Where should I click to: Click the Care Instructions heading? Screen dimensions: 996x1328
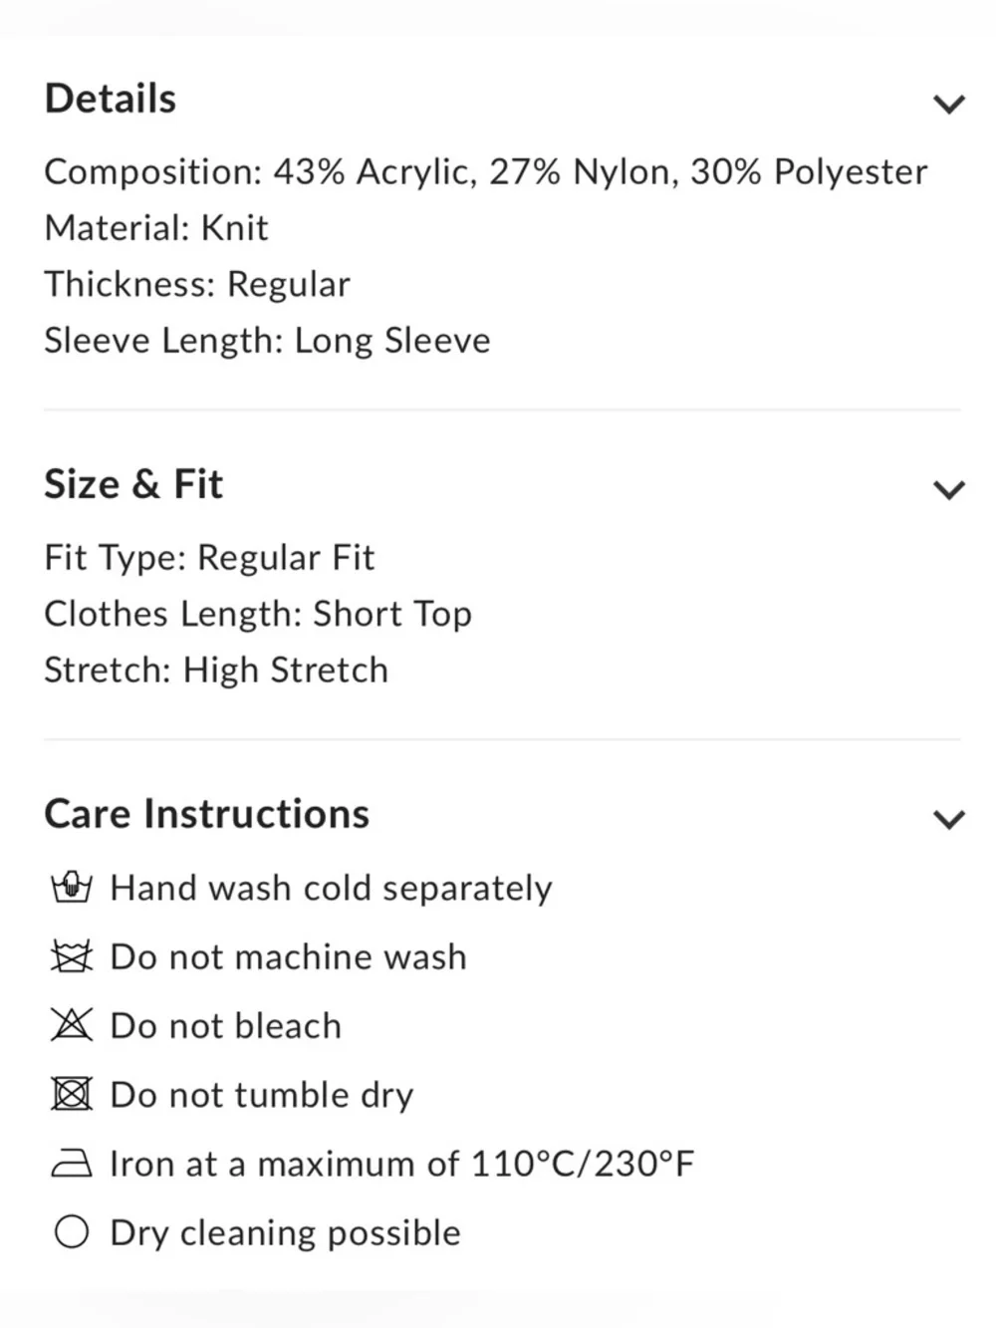click(206, 814)
